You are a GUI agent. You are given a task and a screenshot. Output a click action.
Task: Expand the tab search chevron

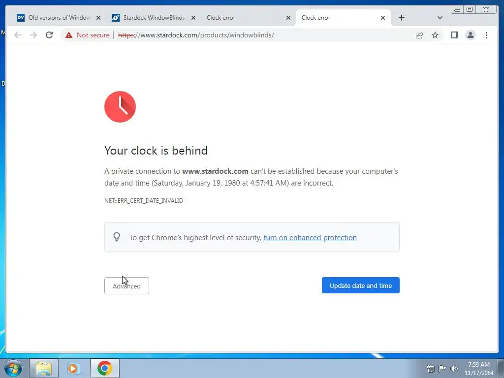[440, 18]
